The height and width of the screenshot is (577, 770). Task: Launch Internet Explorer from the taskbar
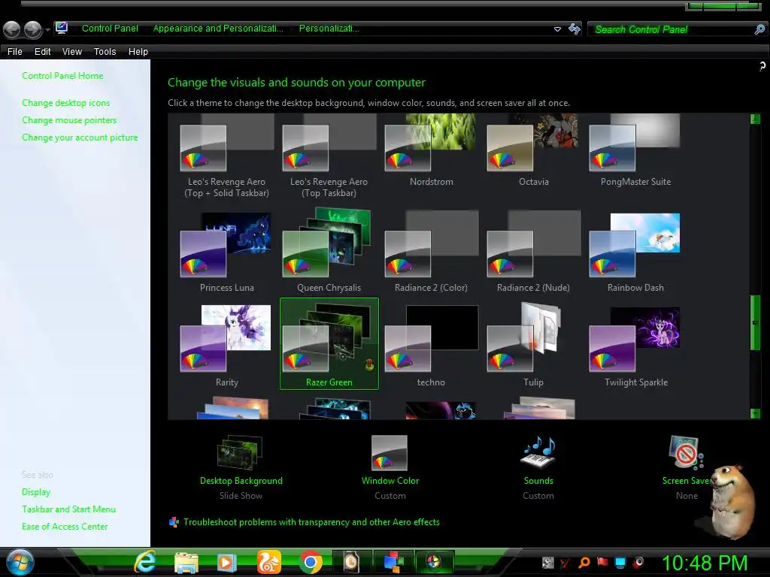145,562
